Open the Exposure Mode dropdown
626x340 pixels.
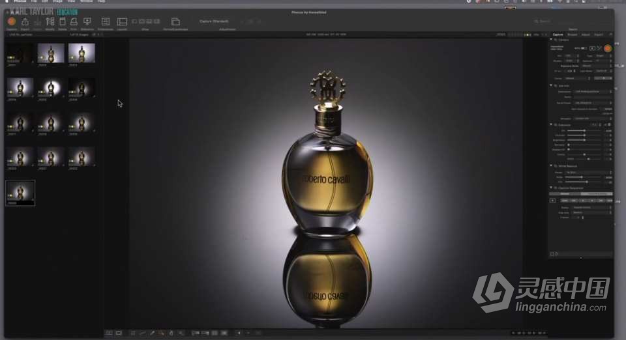click(x=597, y=66)
